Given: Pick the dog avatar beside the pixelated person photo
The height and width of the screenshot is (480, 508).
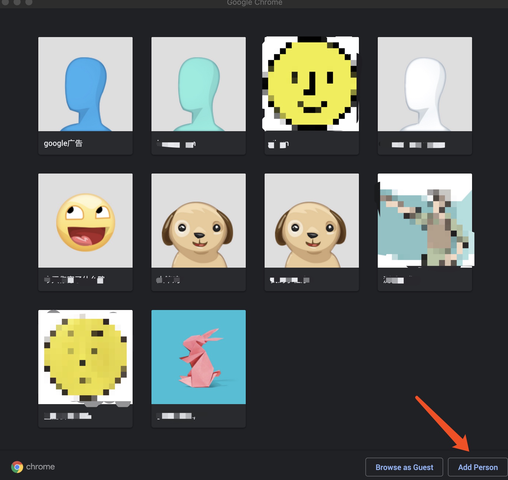Looking at the screenshot, I should [x=311, y=221].
